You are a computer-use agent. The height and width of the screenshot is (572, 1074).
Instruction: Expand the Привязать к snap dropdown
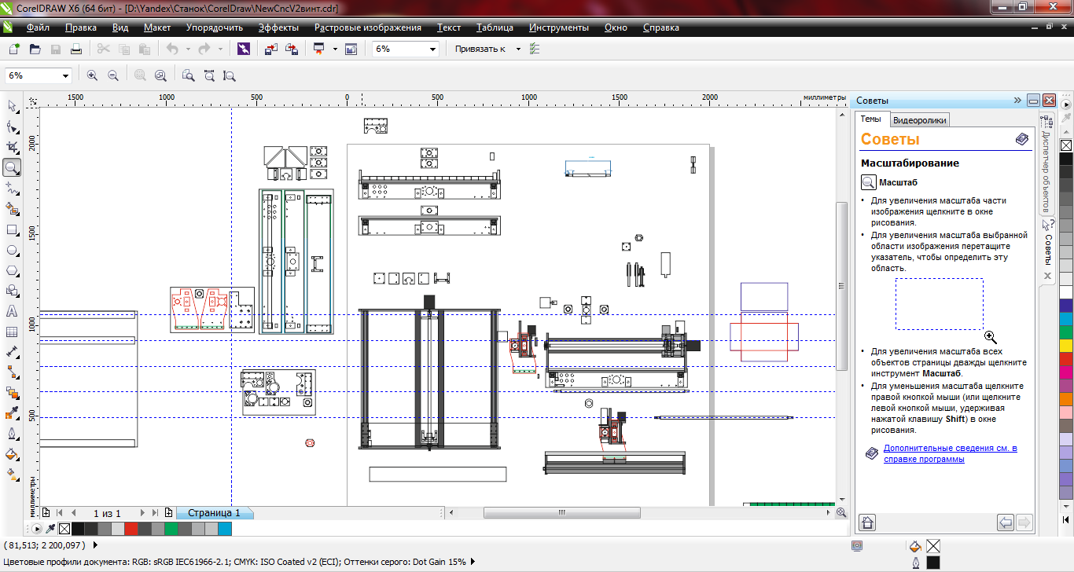coord(518,49)
